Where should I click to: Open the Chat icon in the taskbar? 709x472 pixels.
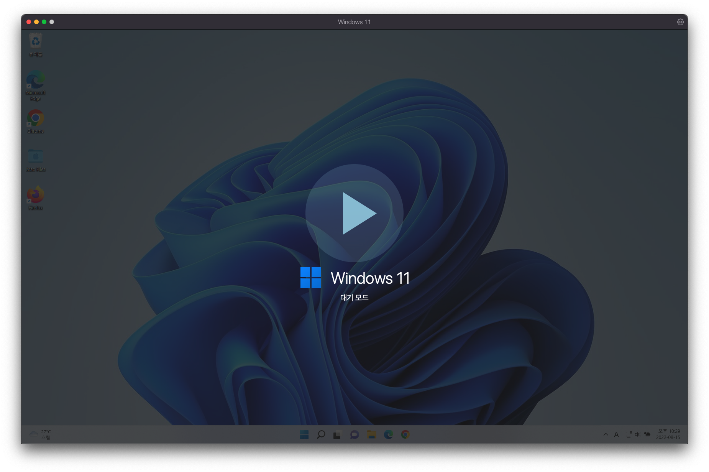click(354, 434)
